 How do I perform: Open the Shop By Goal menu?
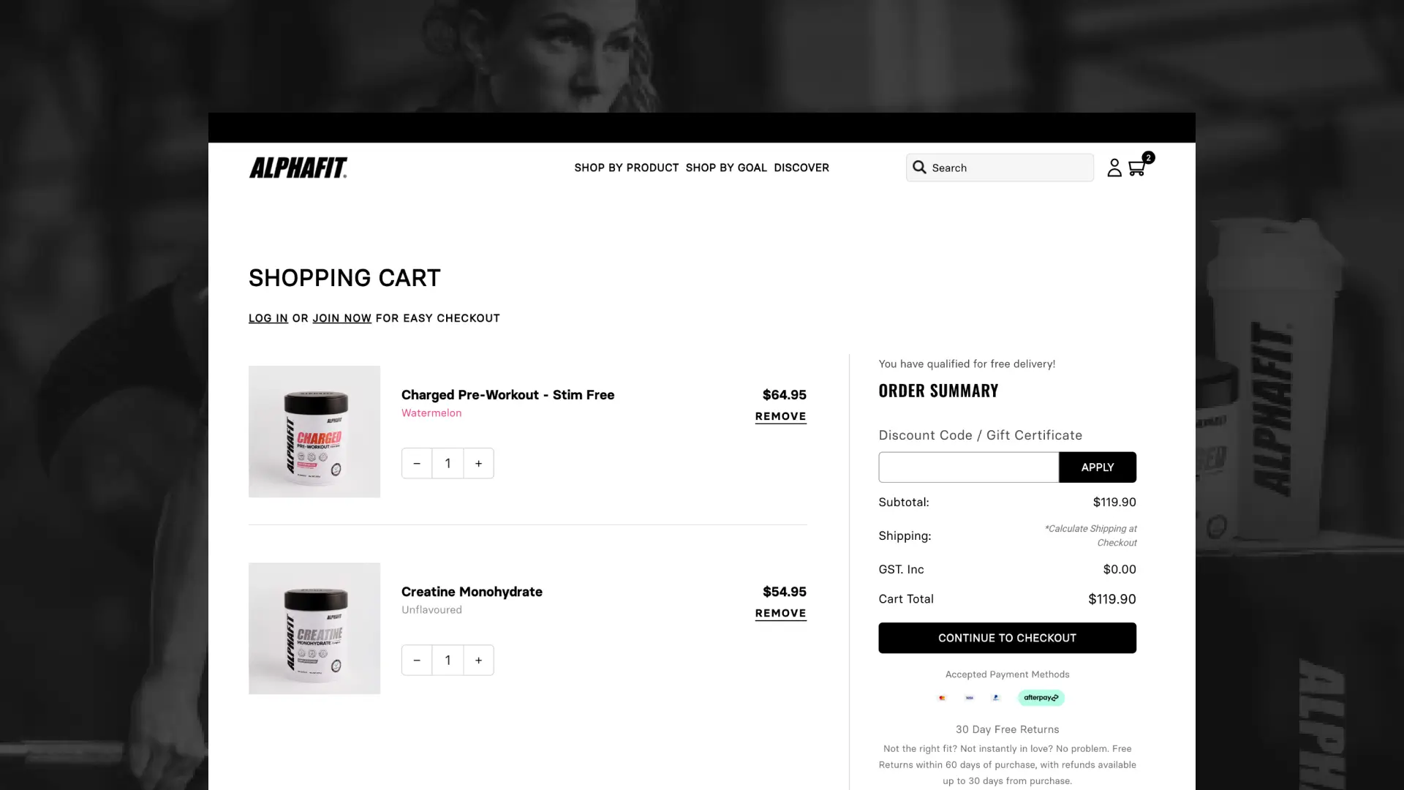(x=726, y=168)
